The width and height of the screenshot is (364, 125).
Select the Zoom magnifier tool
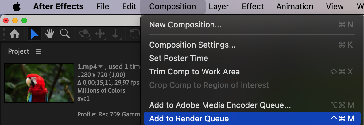pos(65,34)
